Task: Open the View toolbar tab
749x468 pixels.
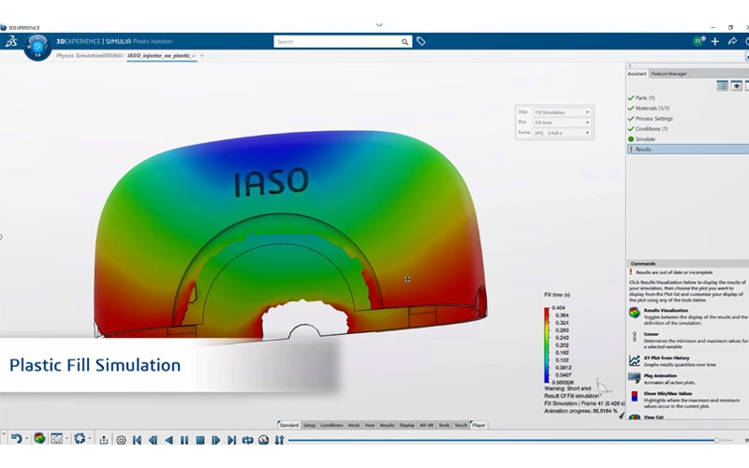Action: tap(370, 425)
